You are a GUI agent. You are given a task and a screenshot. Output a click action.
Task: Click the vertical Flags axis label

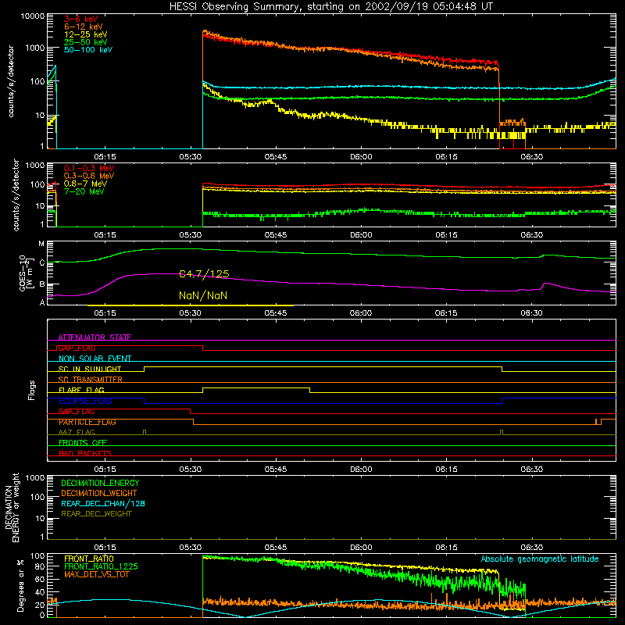click(x=31, y=390)
